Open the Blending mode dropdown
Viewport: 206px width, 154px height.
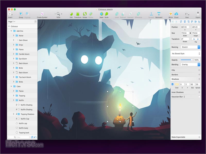(190, 65)
